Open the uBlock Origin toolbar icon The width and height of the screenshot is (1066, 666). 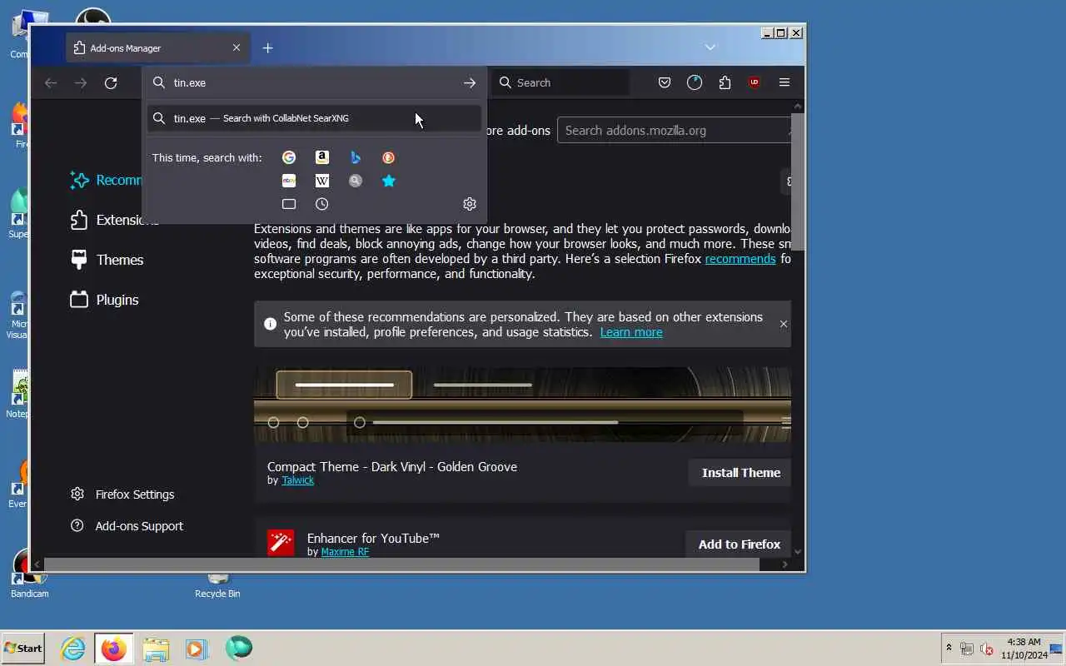tap(755, 82)
